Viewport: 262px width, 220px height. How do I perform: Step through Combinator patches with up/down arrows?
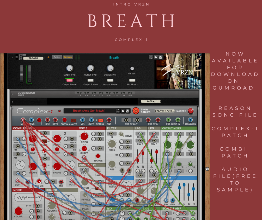point(151,57)
